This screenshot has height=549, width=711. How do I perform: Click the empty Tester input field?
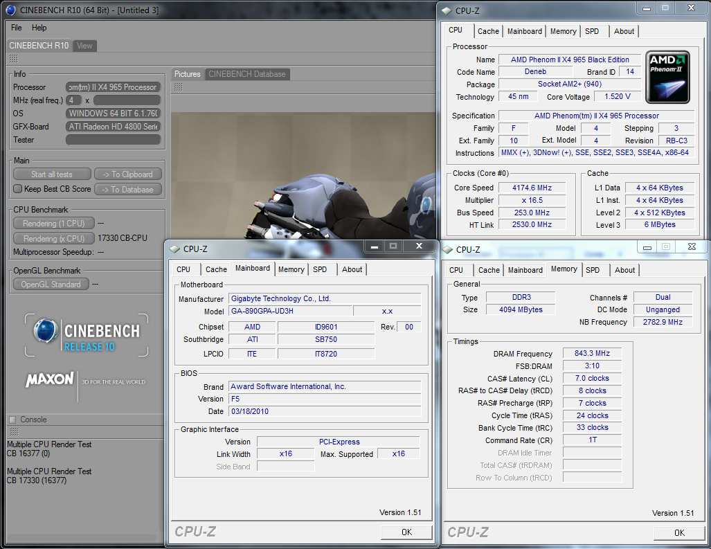pos(114,140)
